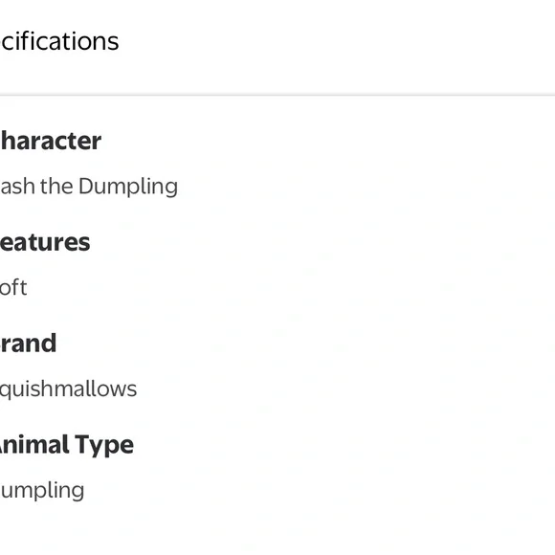The width and height of the screenshot is (555, 555).
Task: Click the word 'nimal' in Animal Type label
Action: click(x=34, y=445)
